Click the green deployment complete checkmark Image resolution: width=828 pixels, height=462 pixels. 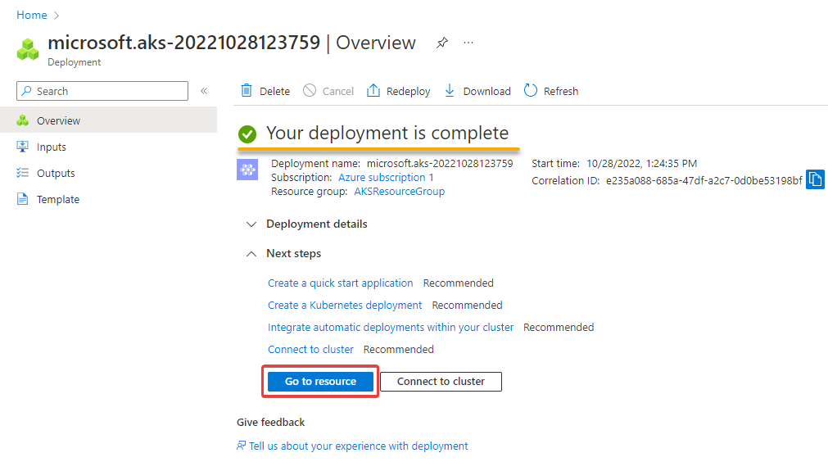(x=247, y=134)
